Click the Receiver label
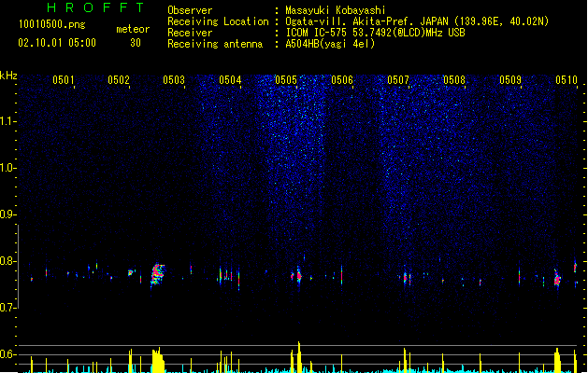588x373 pixels. pos(190,33)
